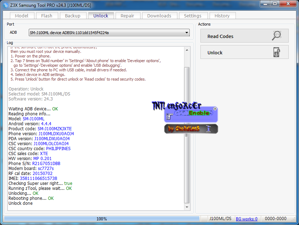Click the 'Software version: 24.3' line
The width and height of the screenshot is (299, 225).
click(31, 99)
